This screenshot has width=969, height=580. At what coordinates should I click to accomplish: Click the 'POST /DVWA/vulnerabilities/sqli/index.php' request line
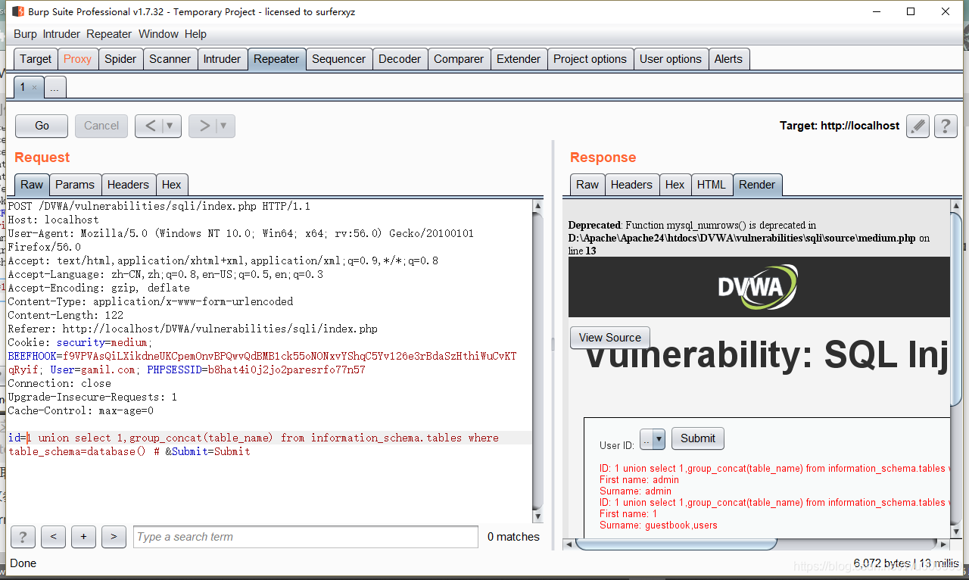click(x=159, y=206)
